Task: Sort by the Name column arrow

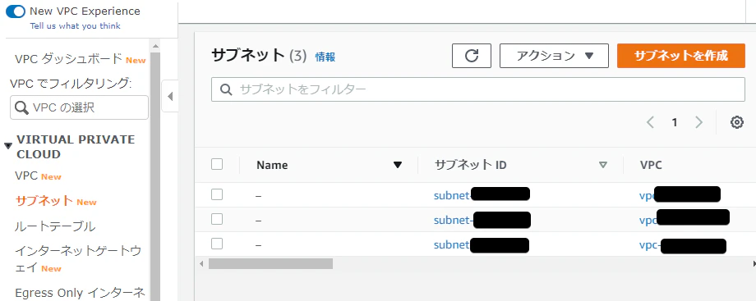Action: 398,165
